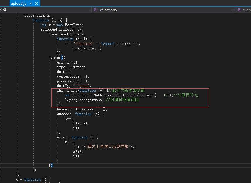Click the cube icon beside succe member
Image resolution: width=251 pixels, height=183 pixels.
pyautogui.click(x=239, y=10)
